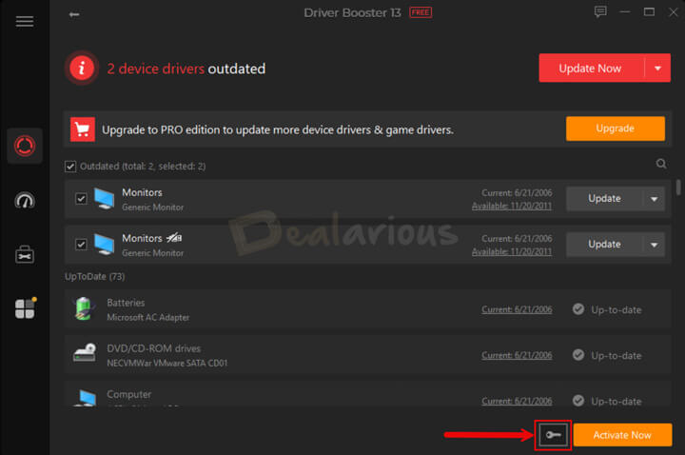685x455 pixels.
Task: Expand first Monitors Update dropdown arrow
Action: (x=654, y=199)
